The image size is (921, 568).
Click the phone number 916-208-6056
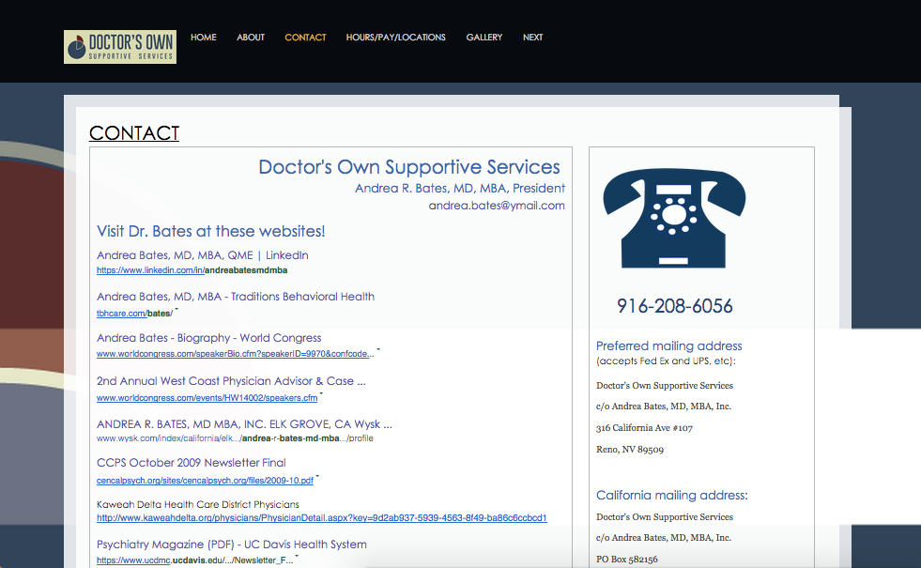675,306
